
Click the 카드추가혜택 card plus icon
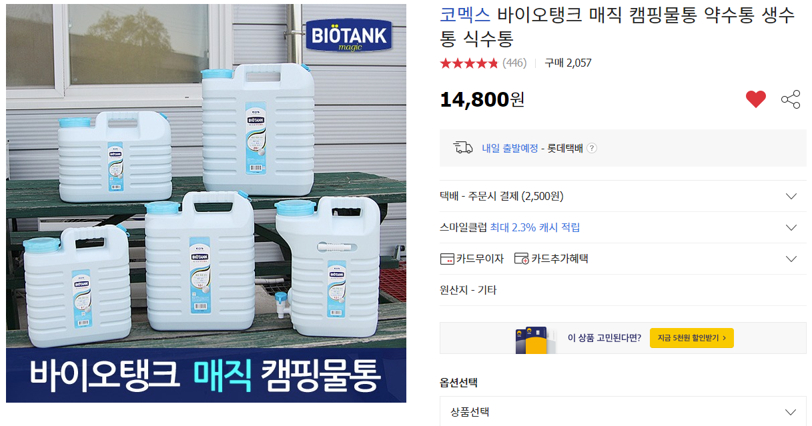(522, 259)
